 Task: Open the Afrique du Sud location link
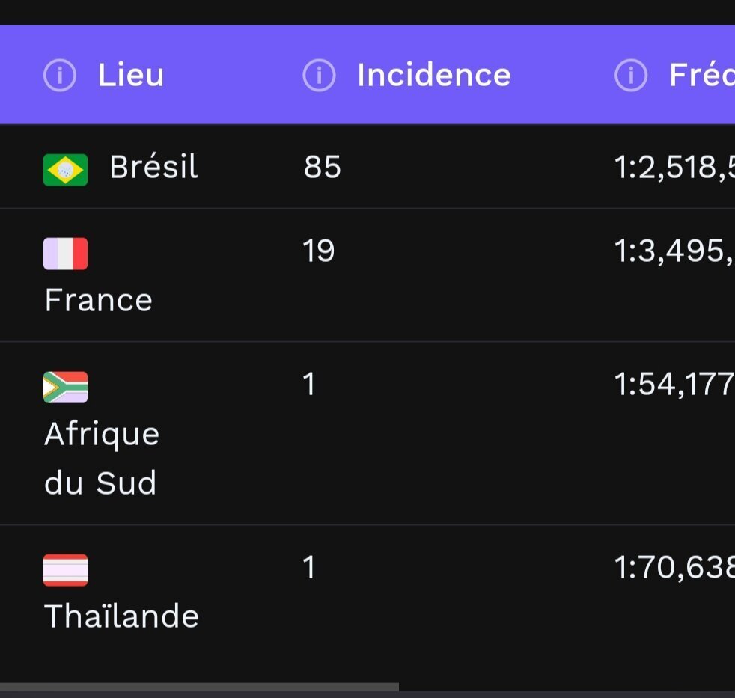pos(102,458)
